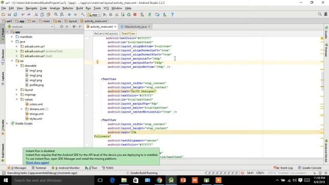Viewport: 329px width, 185px height.
Task: Cancel the running Gradle build process
Action: point(243,173)
